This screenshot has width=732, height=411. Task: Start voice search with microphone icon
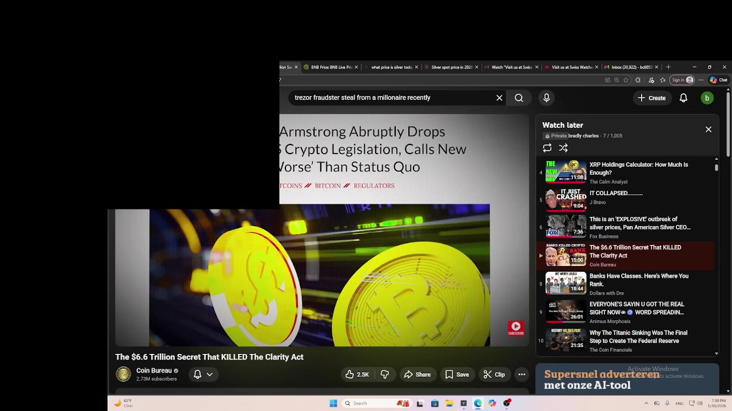click(x=546, y=98)
